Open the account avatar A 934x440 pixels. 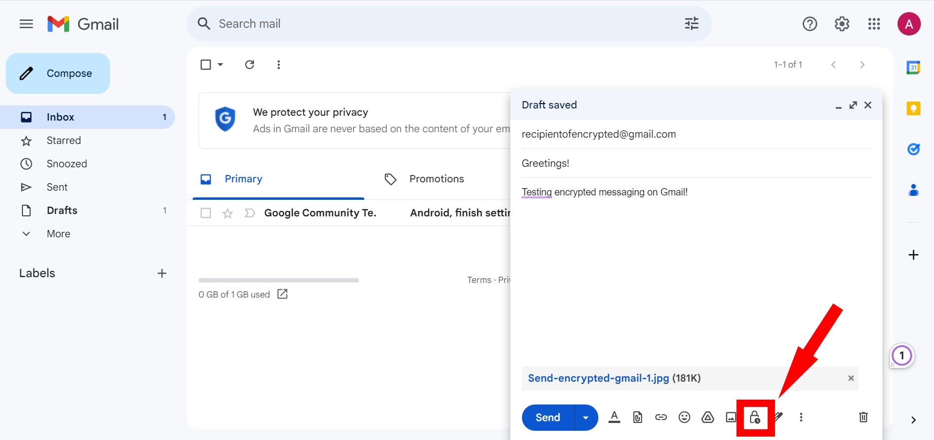(x=909, y=24)
